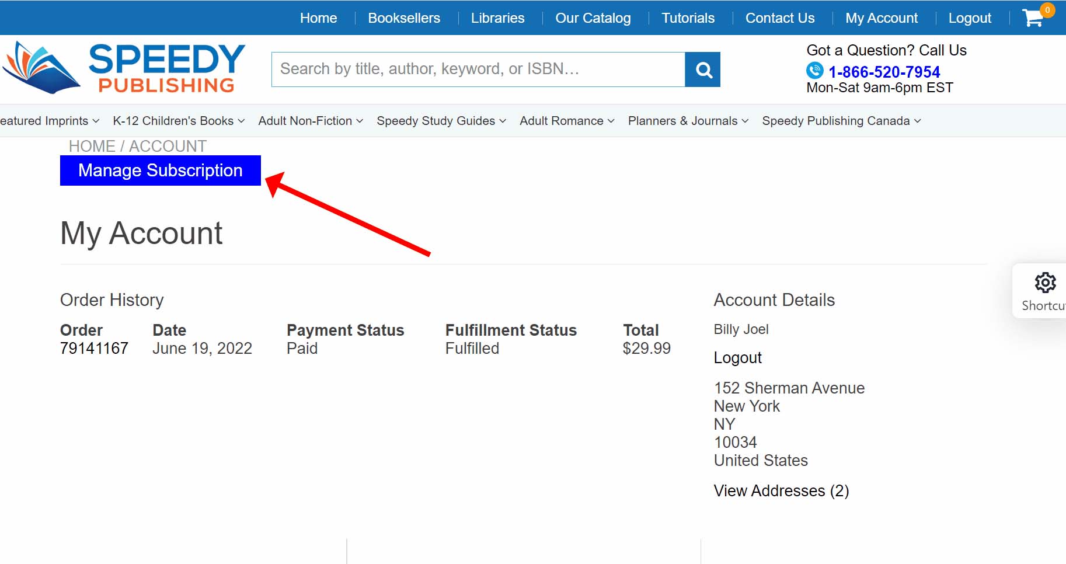
Task: Expand Adult Romance menu
Action: pyautogui.click(x=567, y=121)
